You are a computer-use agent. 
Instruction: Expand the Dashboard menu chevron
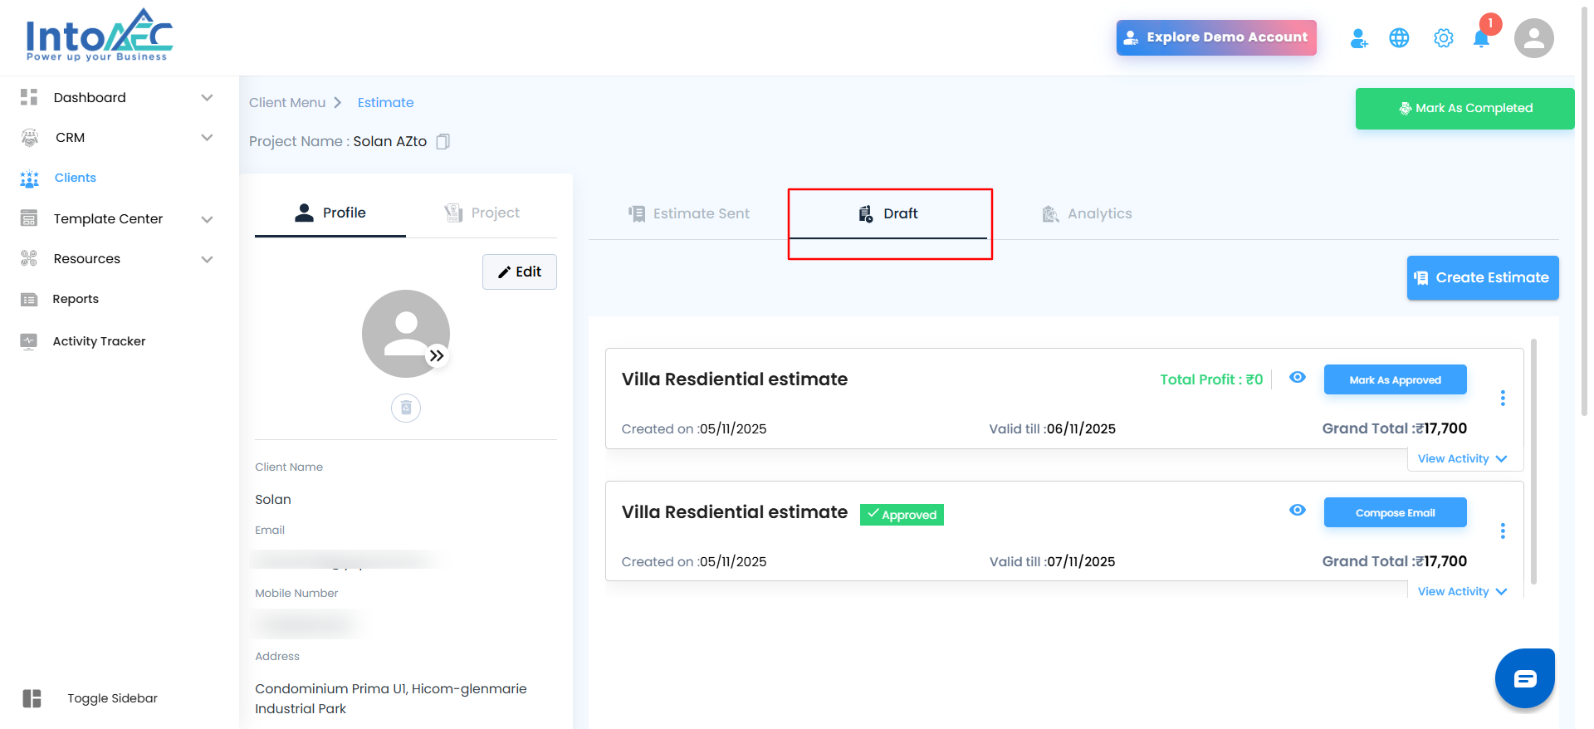point(207,98)
